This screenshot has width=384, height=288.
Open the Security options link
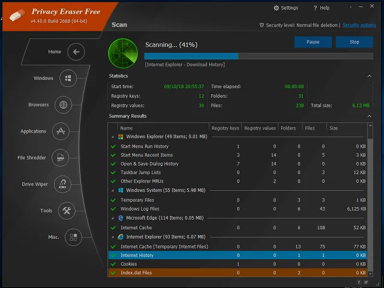359,25
